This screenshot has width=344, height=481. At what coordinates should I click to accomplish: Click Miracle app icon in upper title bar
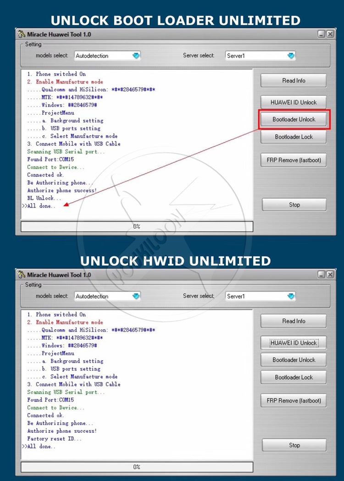coord(21,34)
